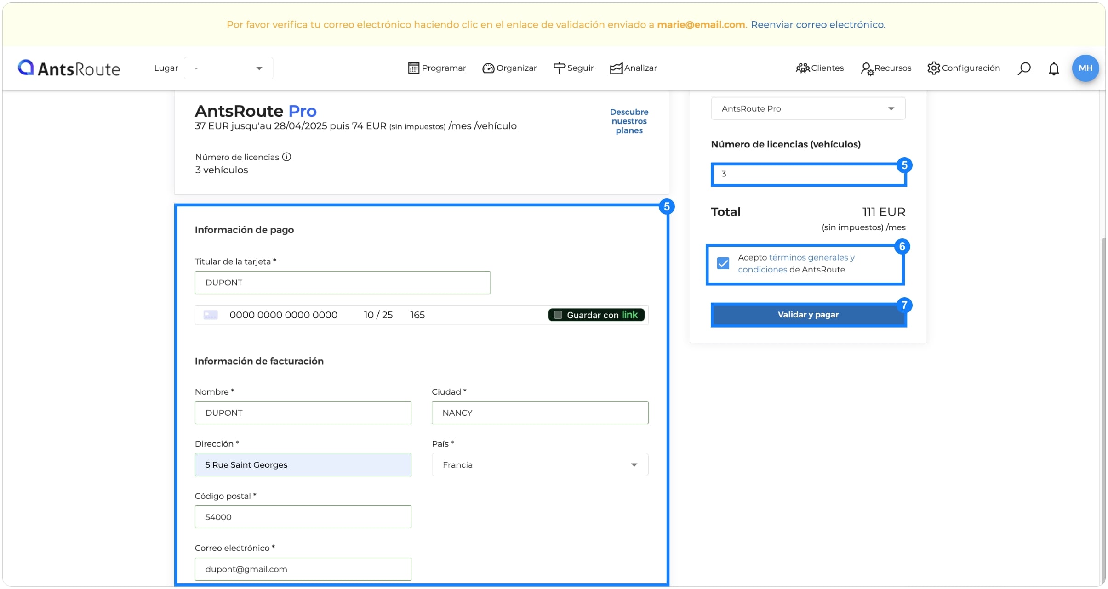
Task: Click the info icon beside Número de licencias
Action: [x=286, y=157]
